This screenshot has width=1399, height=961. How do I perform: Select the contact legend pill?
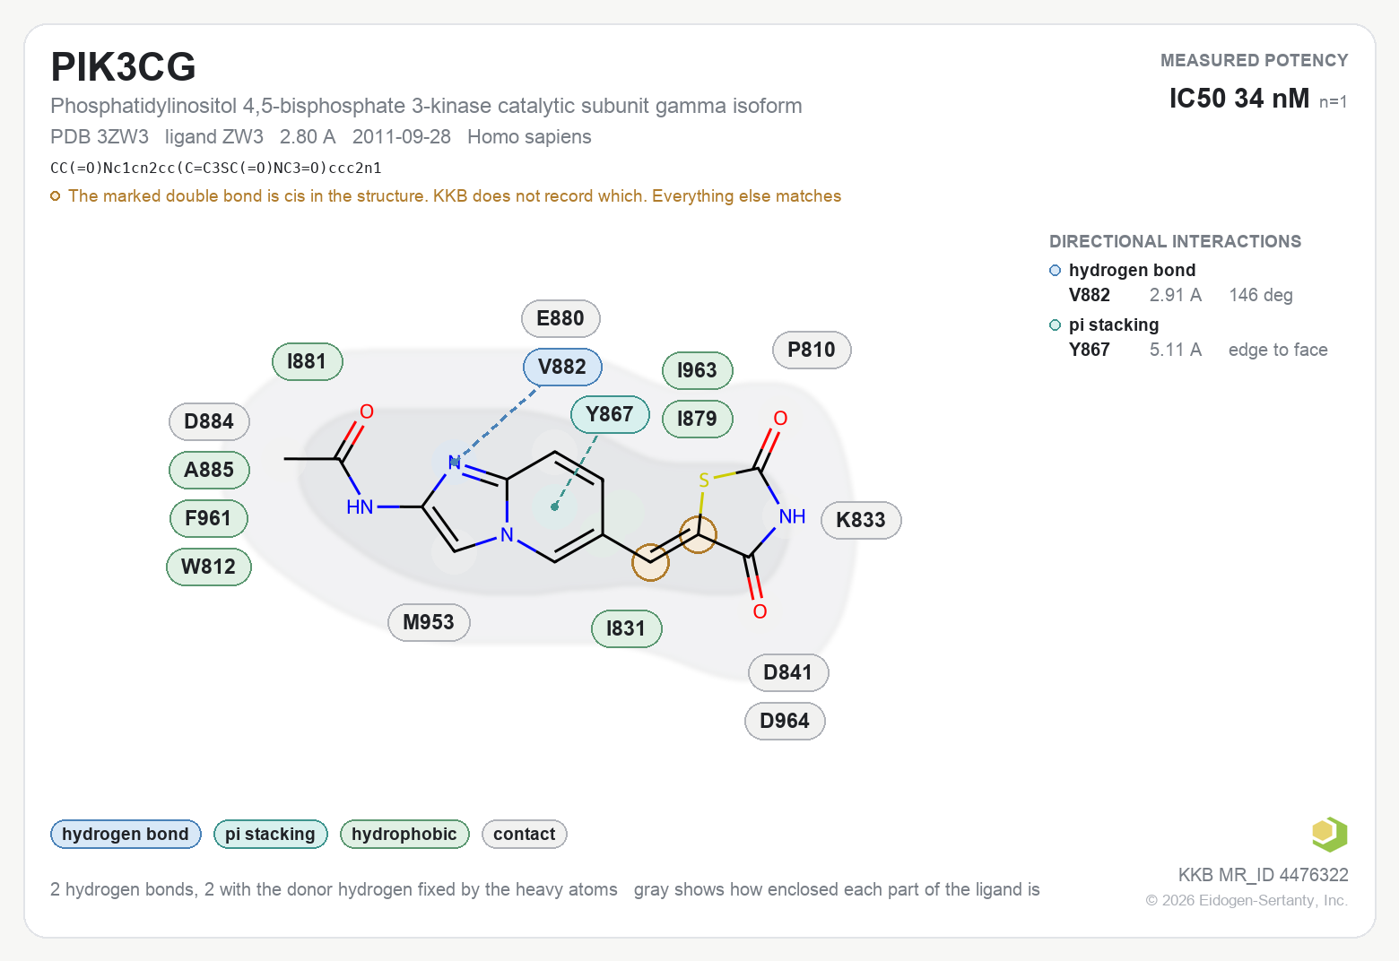pos(525,834)
